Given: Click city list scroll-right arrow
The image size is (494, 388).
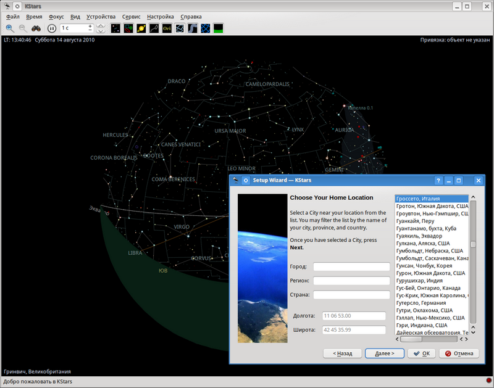Looking at the screenshot, I should (466, 339).
